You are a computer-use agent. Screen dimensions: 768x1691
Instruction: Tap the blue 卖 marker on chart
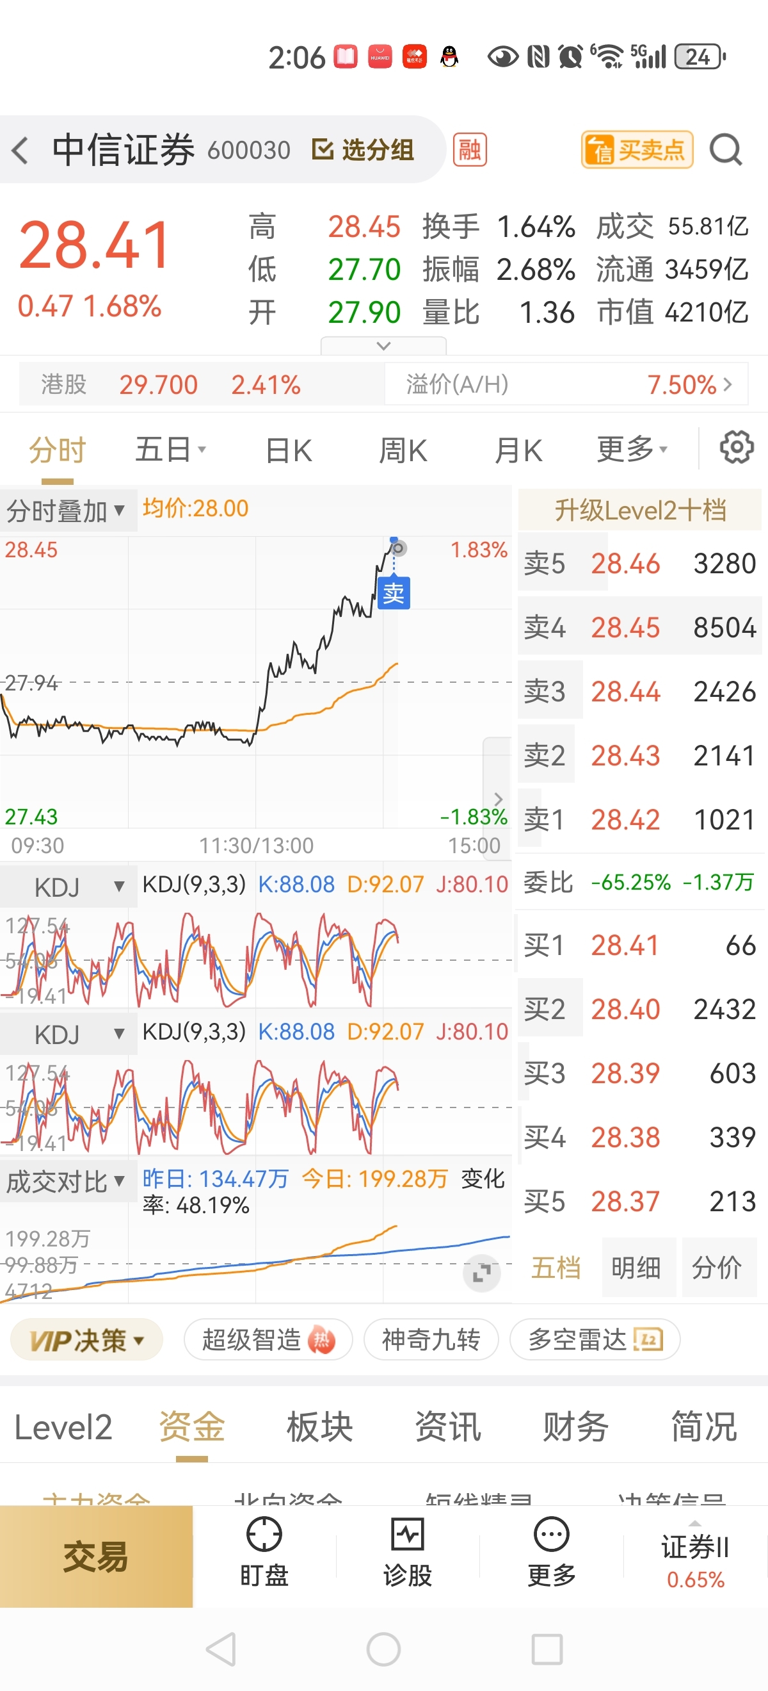pos(394,592)
